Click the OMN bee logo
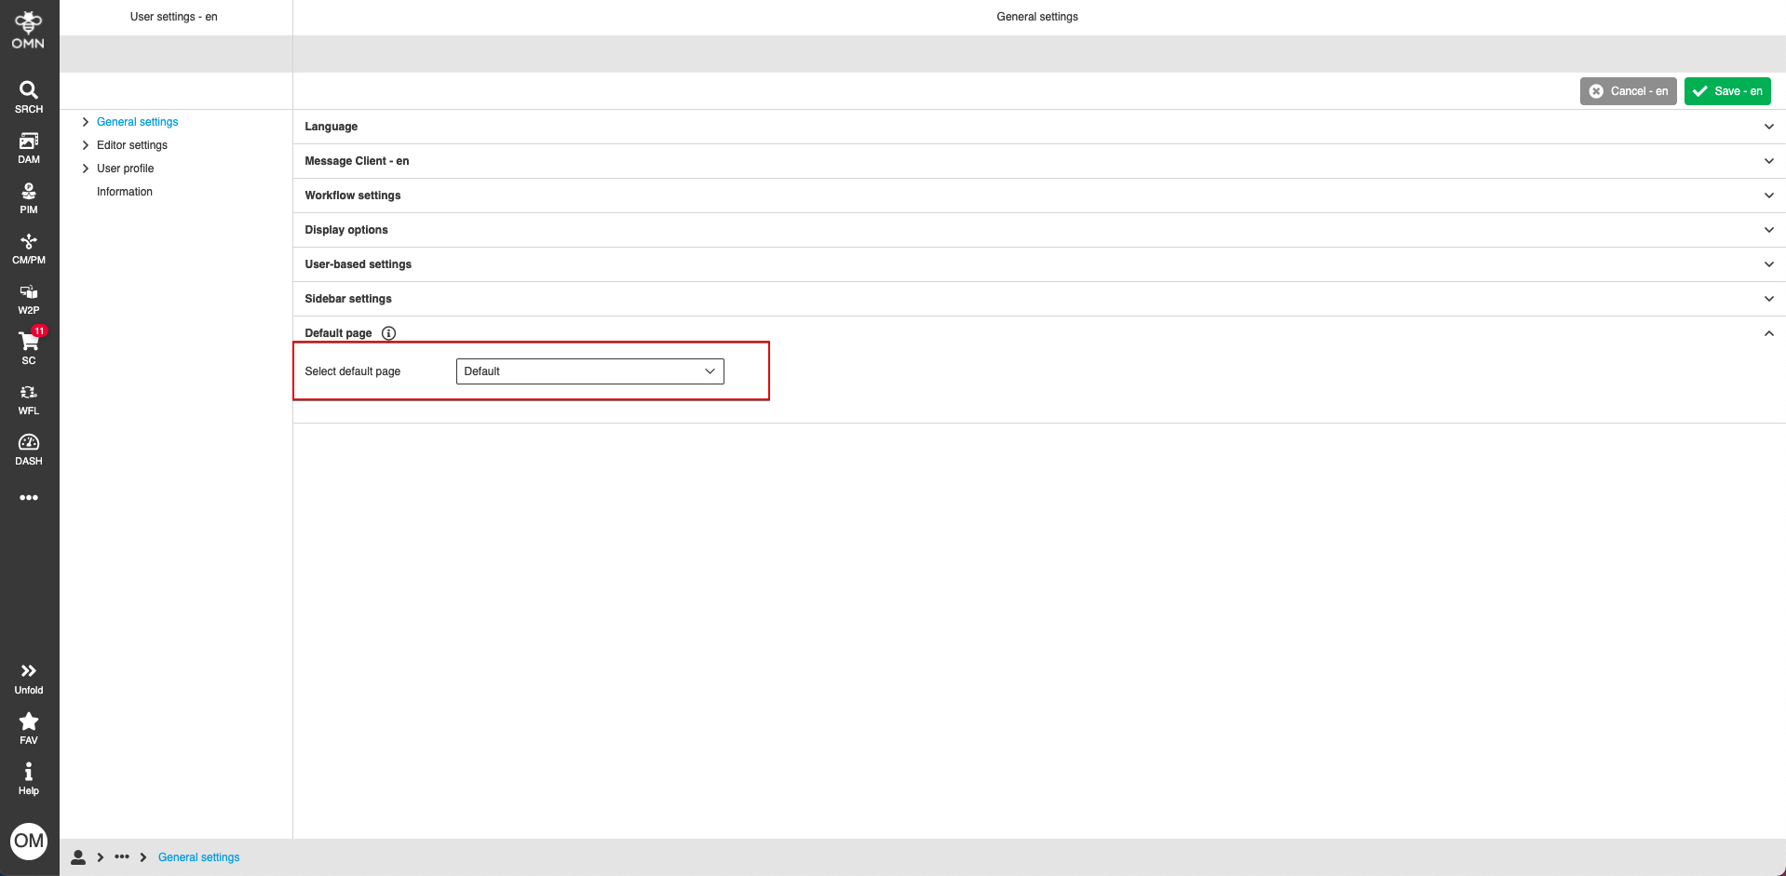This screenshot has height=876, width=1786. coord(28,30)
